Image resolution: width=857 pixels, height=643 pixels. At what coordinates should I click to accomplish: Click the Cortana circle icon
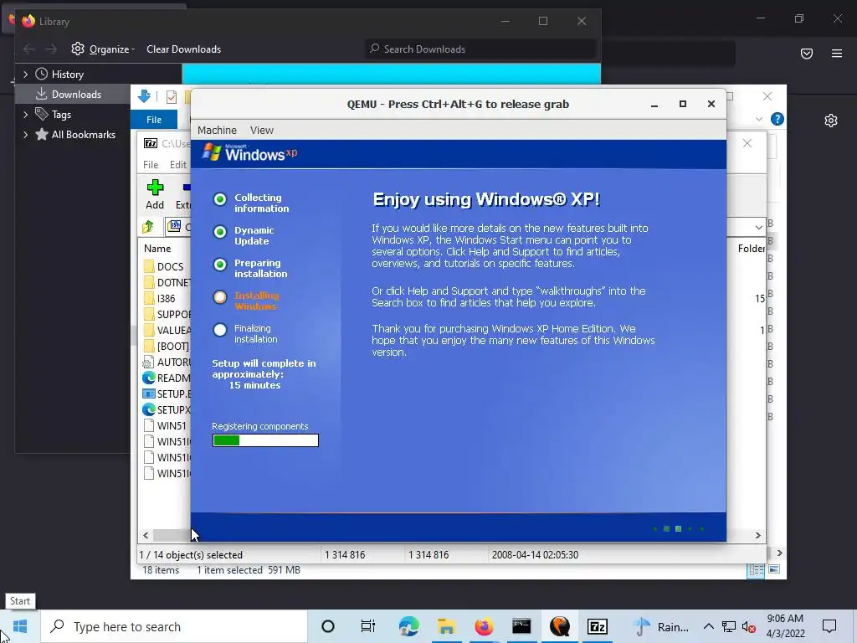(x=328, y=626)
